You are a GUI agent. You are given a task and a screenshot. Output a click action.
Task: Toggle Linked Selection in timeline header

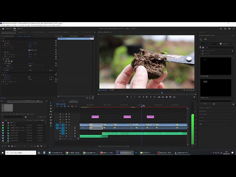(65, 106)
